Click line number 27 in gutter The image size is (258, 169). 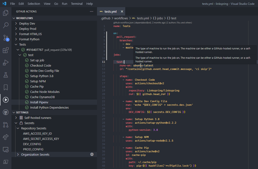(103, 119)
